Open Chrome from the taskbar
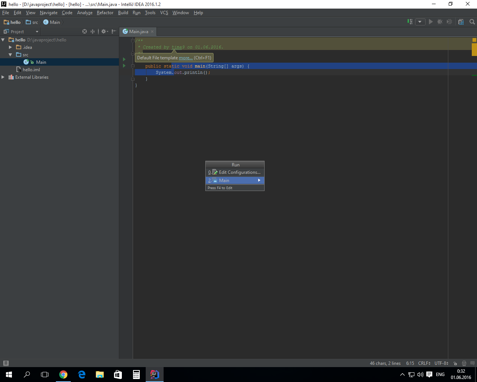Viewport: 477px width, 382px height. point(63,375)
